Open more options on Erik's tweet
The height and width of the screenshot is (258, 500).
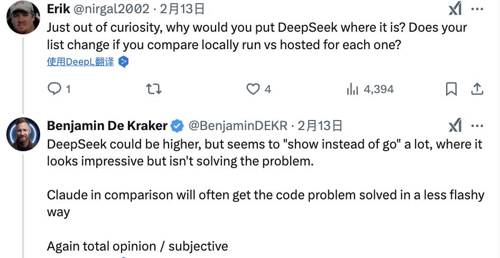click(x=477, y=9)
